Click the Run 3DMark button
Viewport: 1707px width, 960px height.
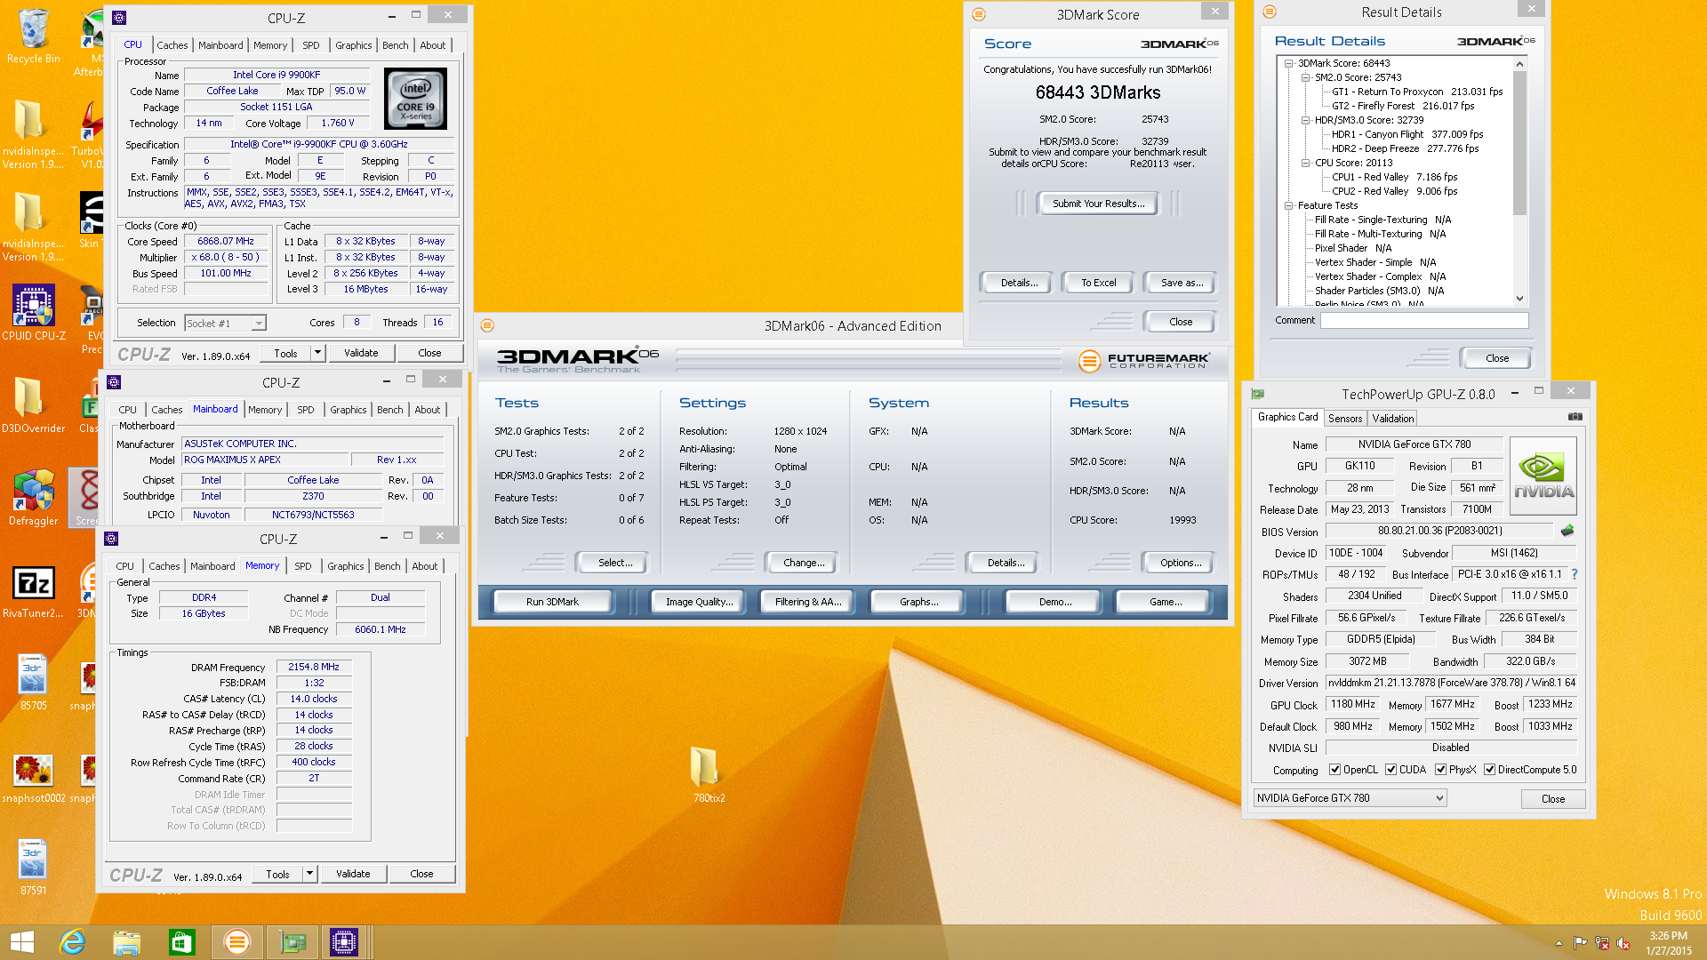[x=552, y=602]
